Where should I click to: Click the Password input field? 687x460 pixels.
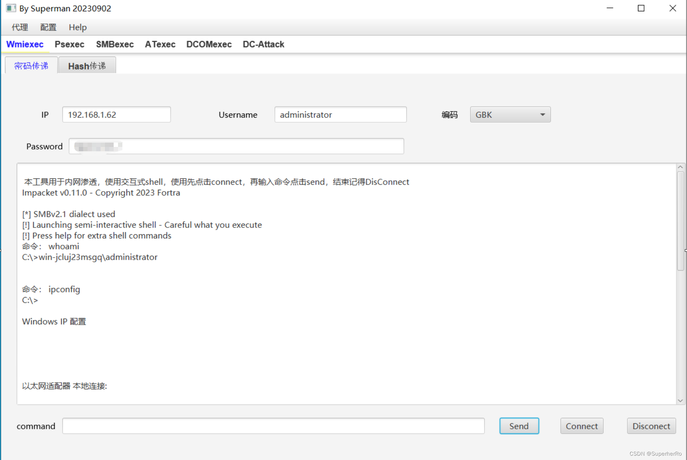coord(236,146)
